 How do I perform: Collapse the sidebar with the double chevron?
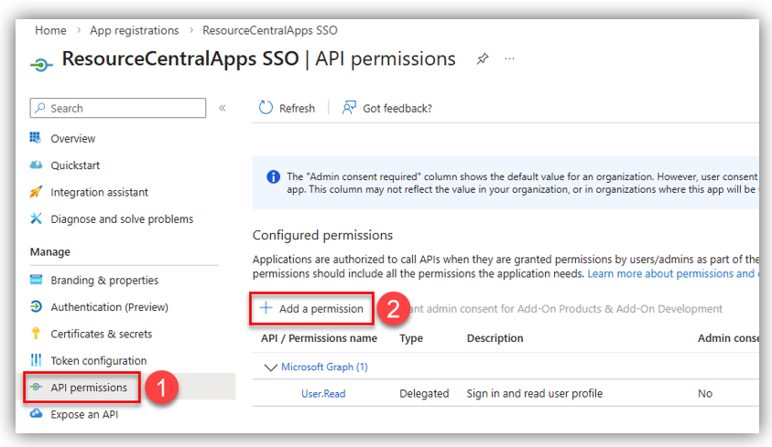pos(223,108)
